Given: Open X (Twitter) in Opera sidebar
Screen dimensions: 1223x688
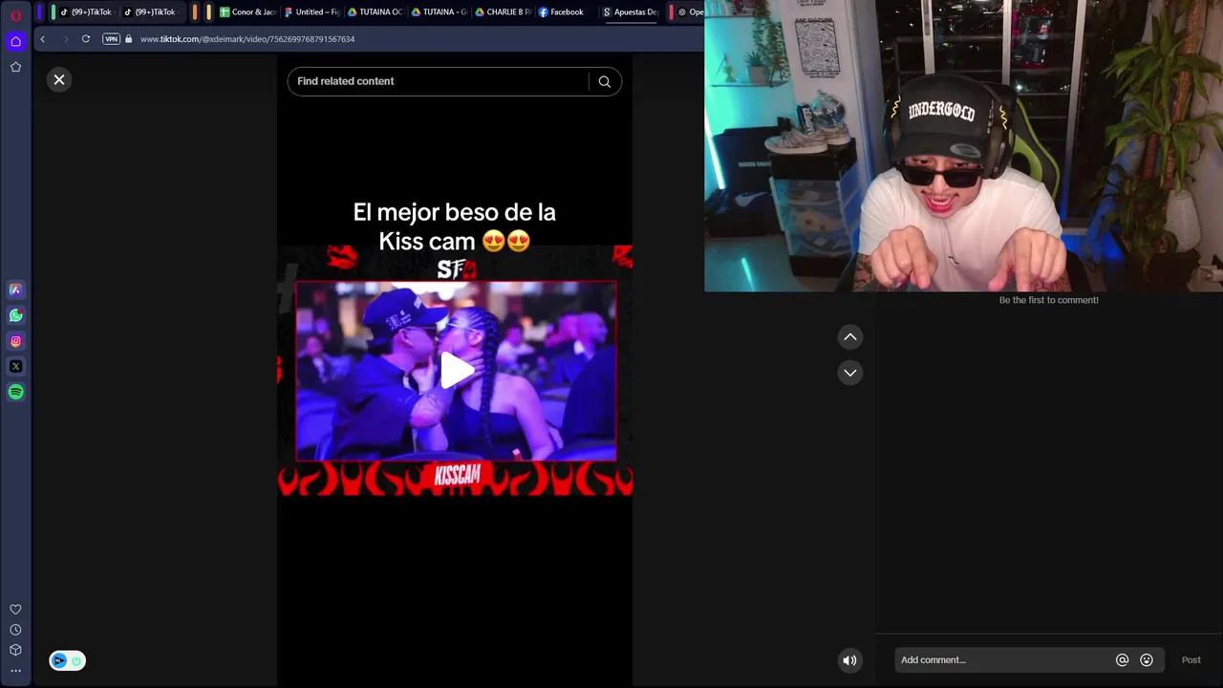Looking at the screenshot, I should (x=15, y=366).
